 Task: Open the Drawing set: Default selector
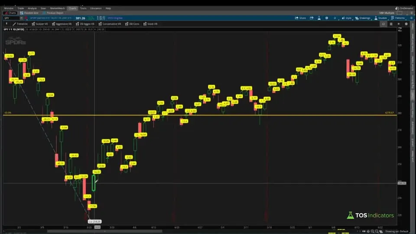[396, 231]
